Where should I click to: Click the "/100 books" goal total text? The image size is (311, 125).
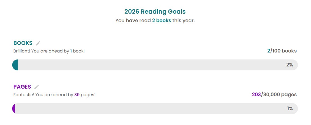[x=284, y=51]
